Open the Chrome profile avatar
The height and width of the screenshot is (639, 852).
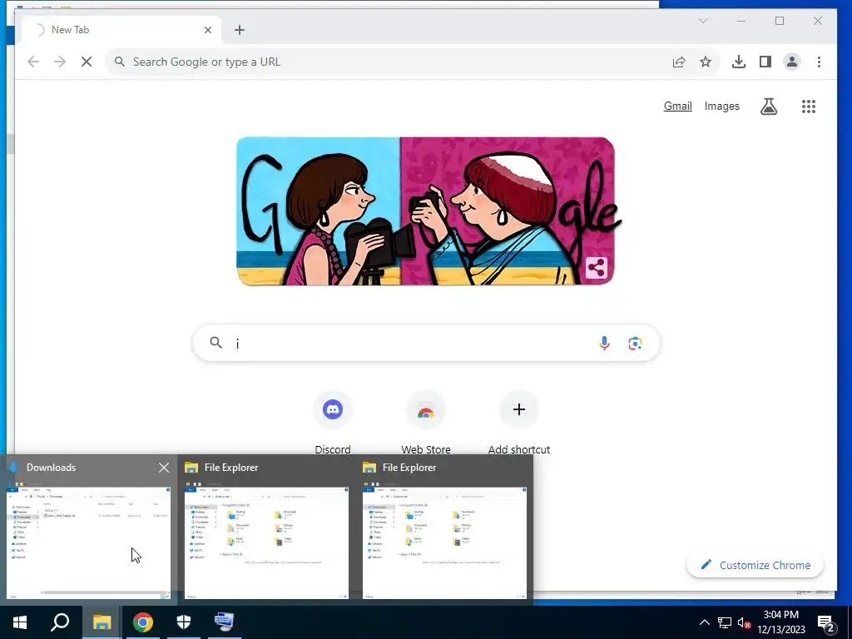[x=792, y=62]
